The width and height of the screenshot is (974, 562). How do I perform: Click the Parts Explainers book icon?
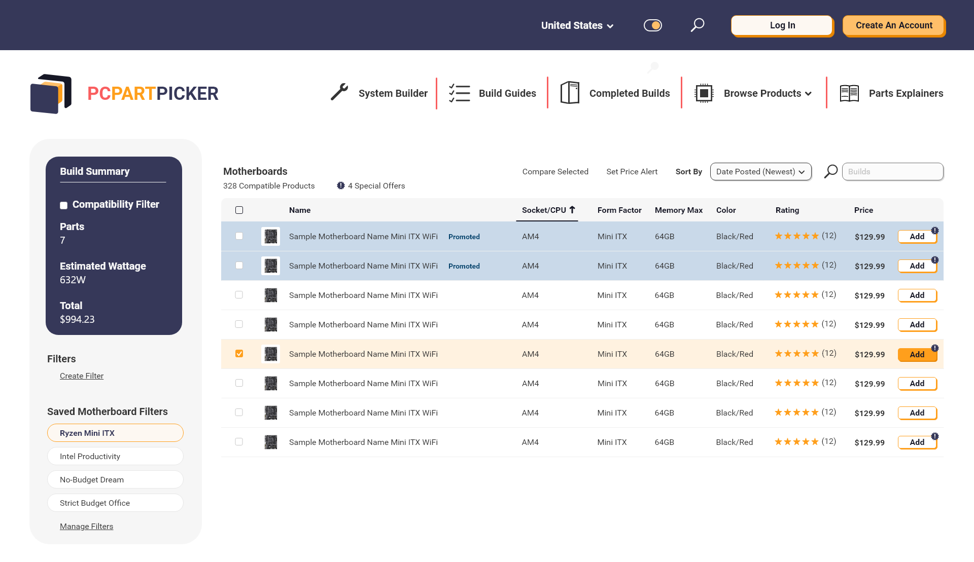coord(849,93)
